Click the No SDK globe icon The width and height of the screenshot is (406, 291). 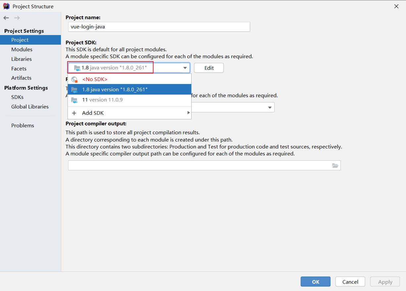74,79
